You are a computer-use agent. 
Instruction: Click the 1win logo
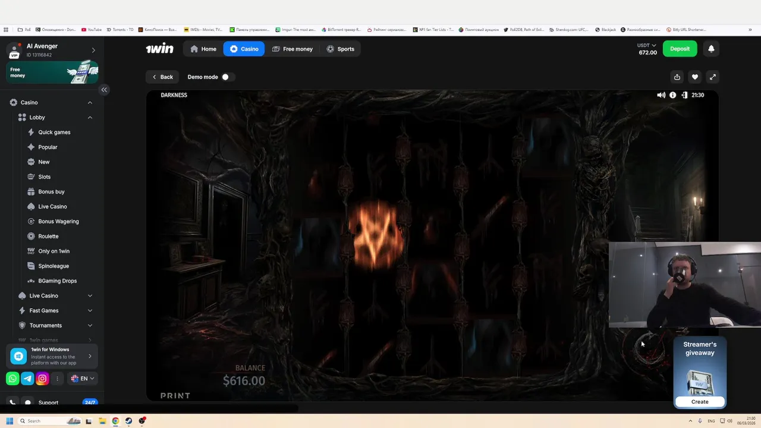pyautogui.click(x=160, y=49)
